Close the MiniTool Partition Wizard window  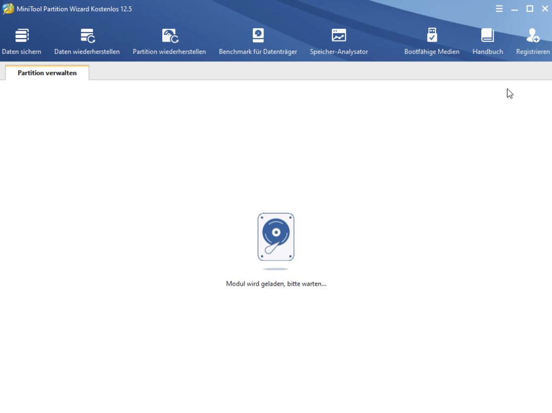(545, 9)
